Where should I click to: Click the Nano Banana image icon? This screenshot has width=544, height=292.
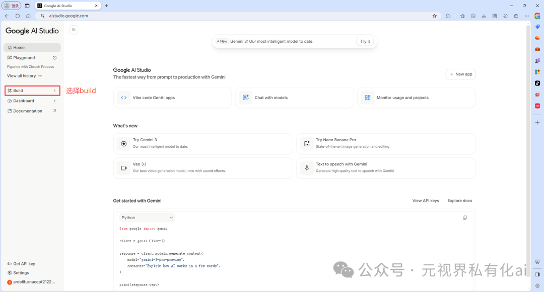[x=307, y=144]
